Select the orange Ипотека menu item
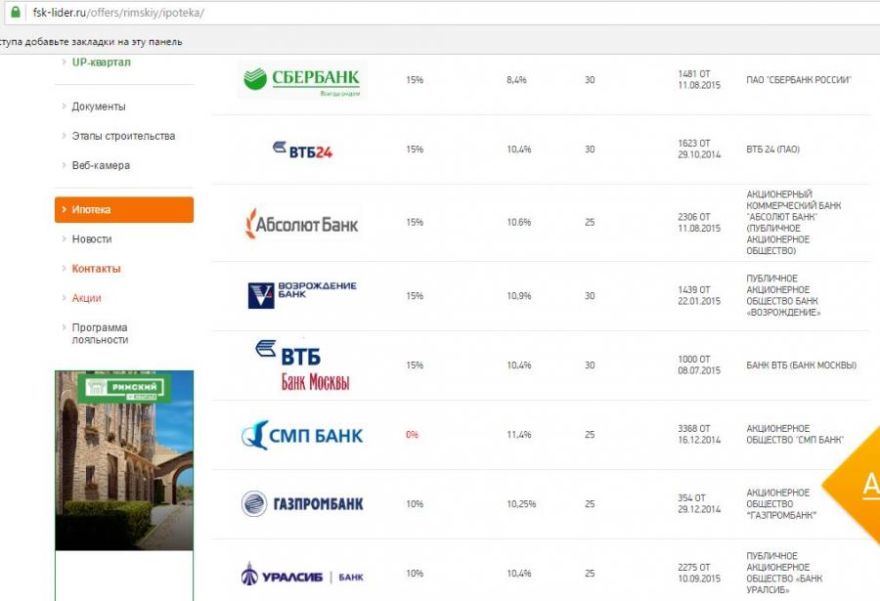Viewport: 880px width, 601px height. (124, 209)
